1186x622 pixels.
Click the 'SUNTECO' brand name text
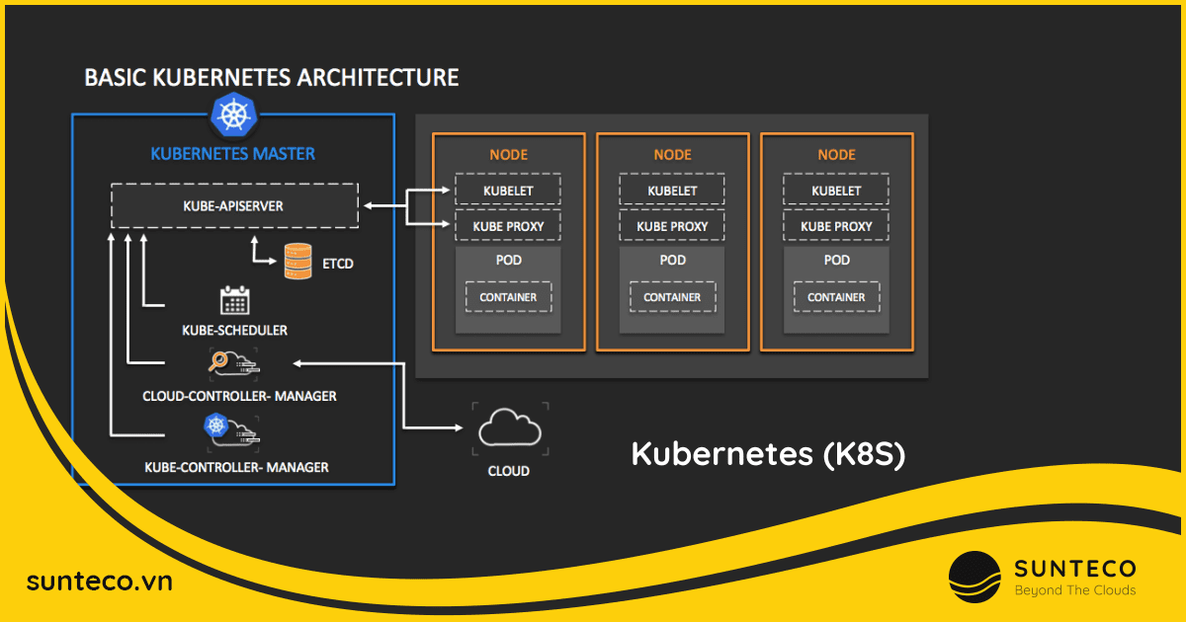tap(1075, 568)
